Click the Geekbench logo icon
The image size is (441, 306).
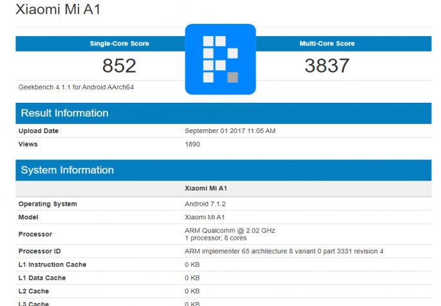click(220, 59)
